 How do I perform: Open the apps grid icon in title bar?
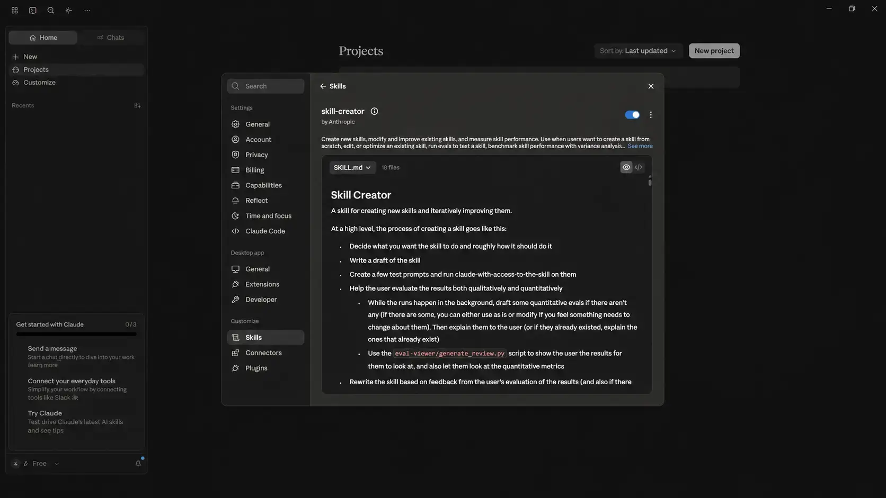pyautogui.click(x=15, y=10)
